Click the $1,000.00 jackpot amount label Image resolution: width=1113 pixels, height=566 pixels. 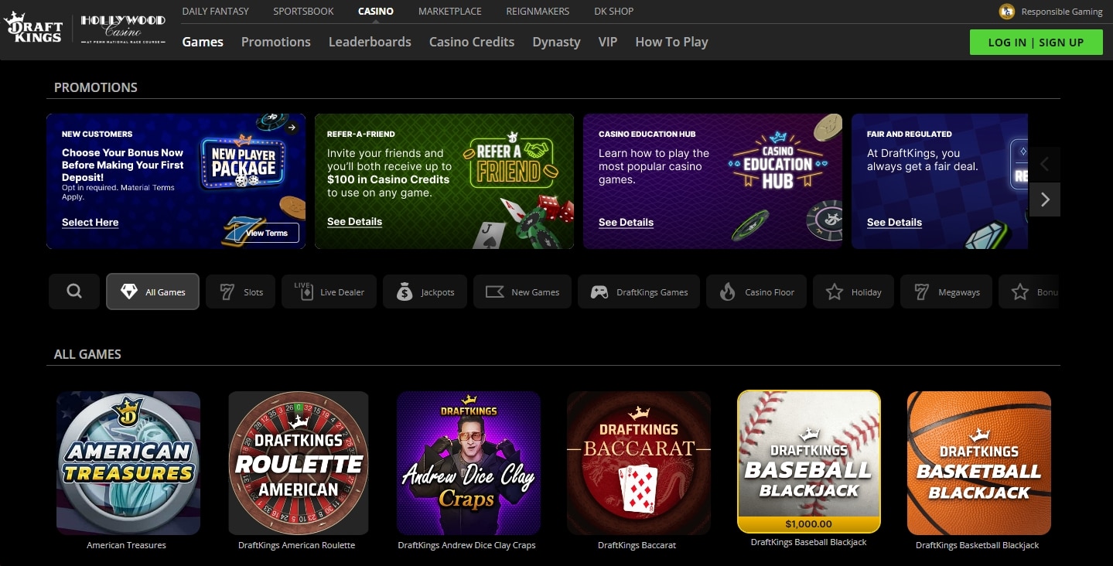809,523
